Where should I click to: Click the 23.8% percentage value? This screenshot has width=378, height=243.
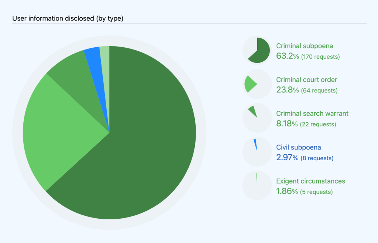point(287,90)
